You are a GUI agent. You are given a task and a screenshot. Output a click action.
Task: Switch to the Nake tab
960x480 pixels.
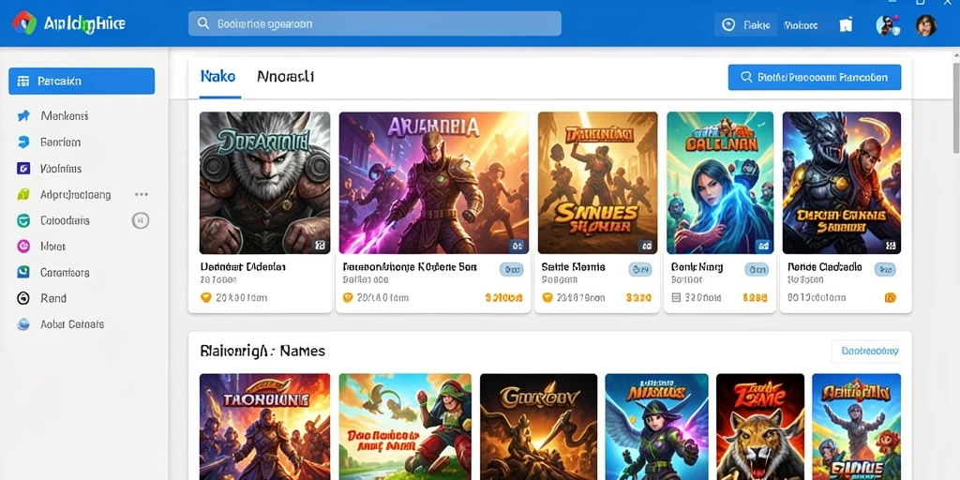point(217,77)
